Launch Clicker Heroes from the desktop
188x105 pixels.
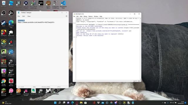coord(4,73)
